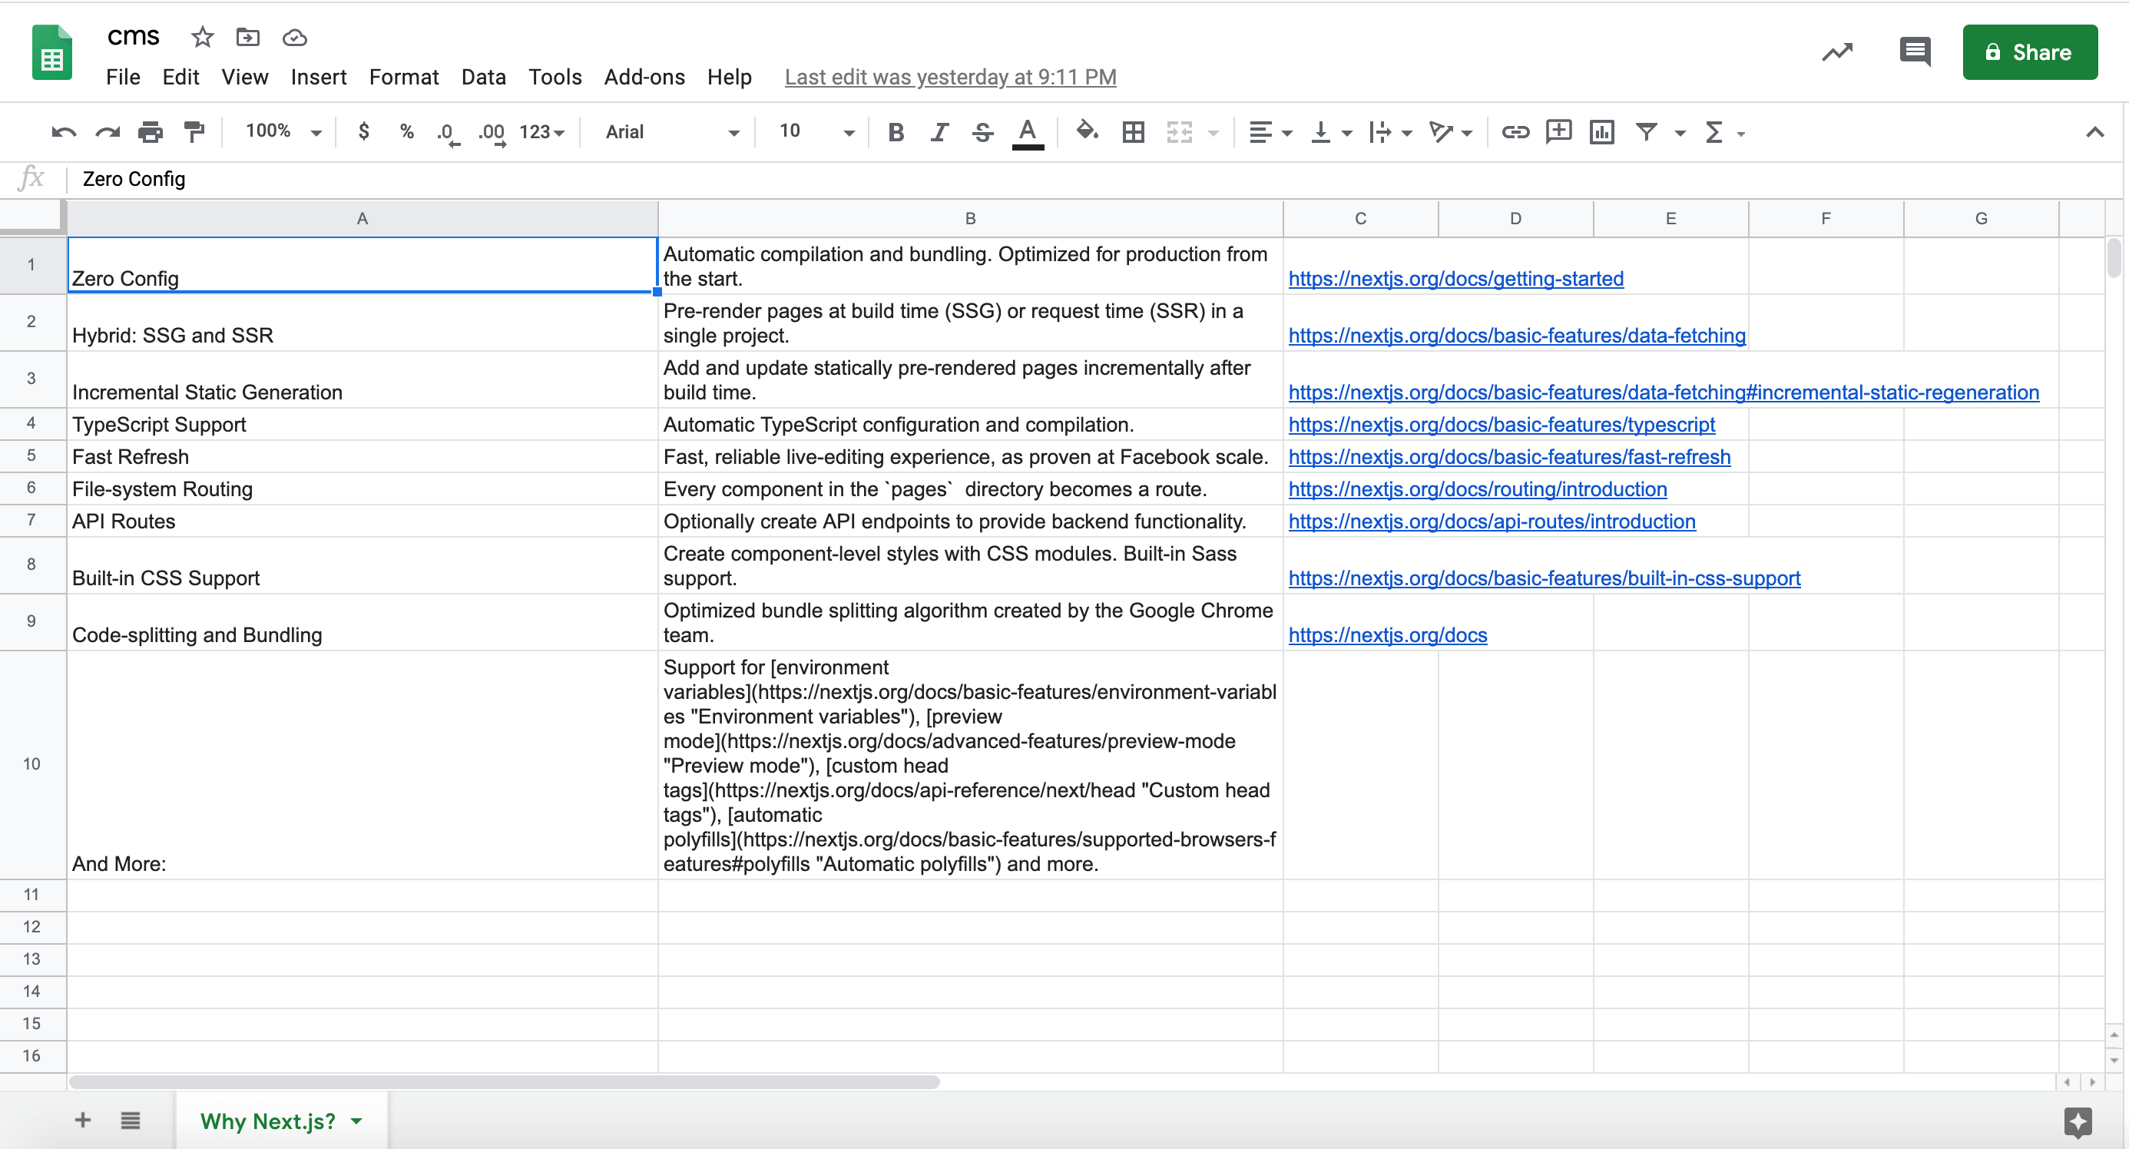The width and height of the screenshot is (2129, 1149).
Task: Open the Data menu
Action: 484,77
